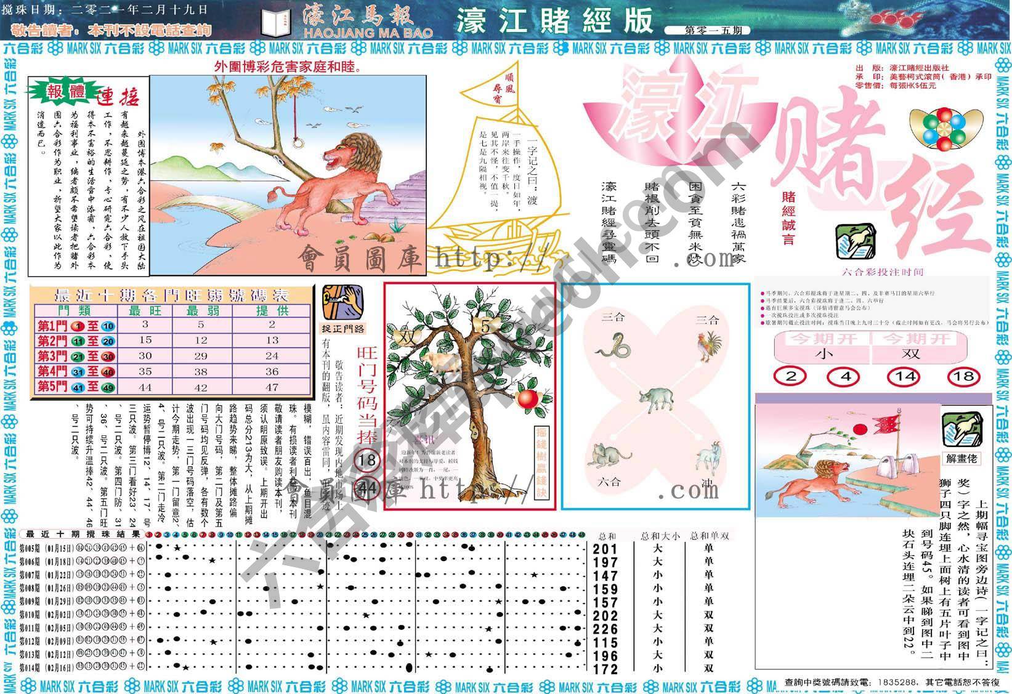Click the table title 最近十期各門旺弱號碼表

[172, 294]
